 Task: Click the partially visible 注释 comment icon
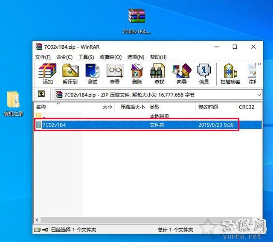tap(252, 74)
